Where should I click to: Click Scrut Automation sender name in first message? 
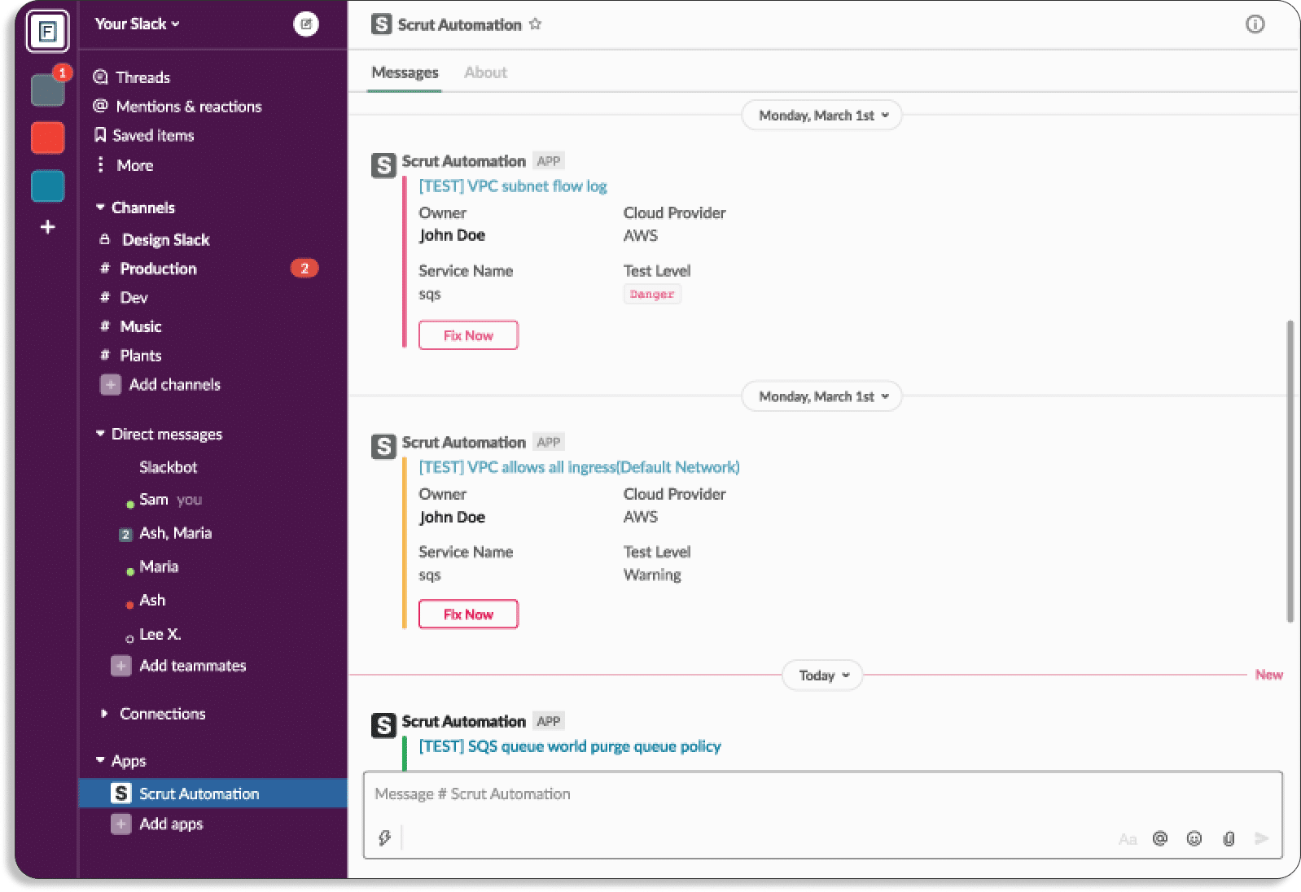[x=464, y=161]
